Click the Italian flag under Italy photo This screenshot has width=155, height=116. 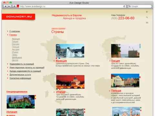[x=58, y=89]
